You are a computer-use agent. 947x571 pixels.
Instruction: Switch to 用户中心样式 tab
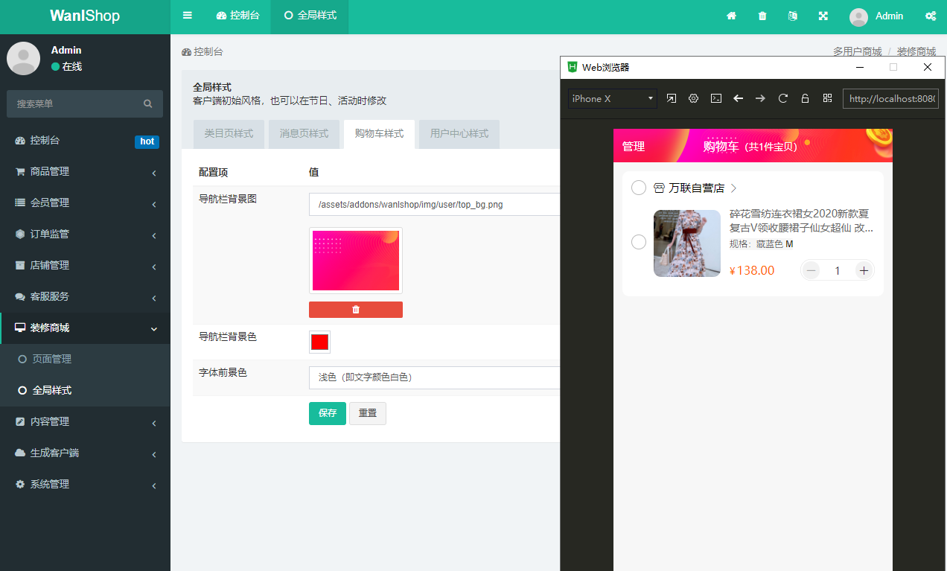(459, 134)
